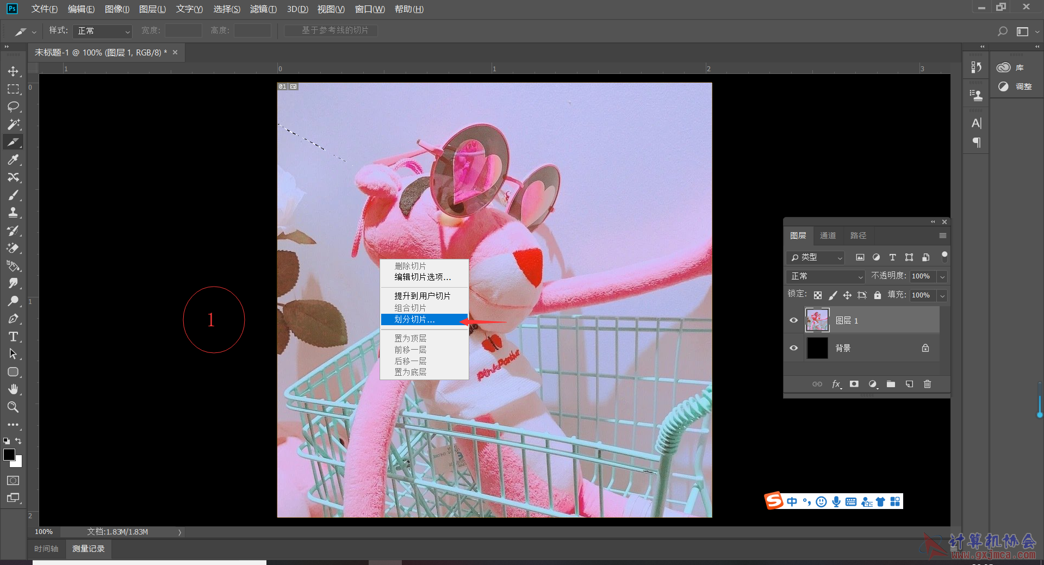The width and height of the screenshot is (1044, 565).
Task: Hide layer 图层 1 with eye icon
Action: click(x=793, y=320)
